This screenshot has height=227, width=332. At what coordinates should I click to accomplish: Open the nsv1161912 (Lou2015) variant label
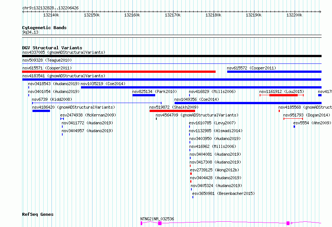282,91
